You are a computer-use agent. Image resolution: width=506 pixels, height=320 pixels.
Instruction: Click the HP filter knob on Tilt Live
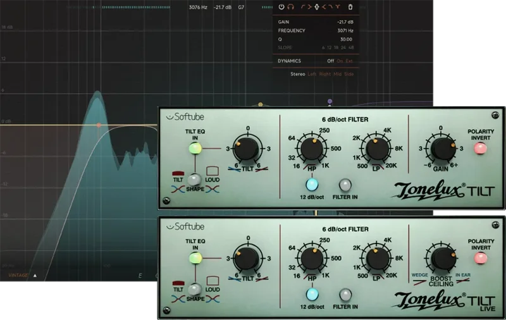(312, 259)
